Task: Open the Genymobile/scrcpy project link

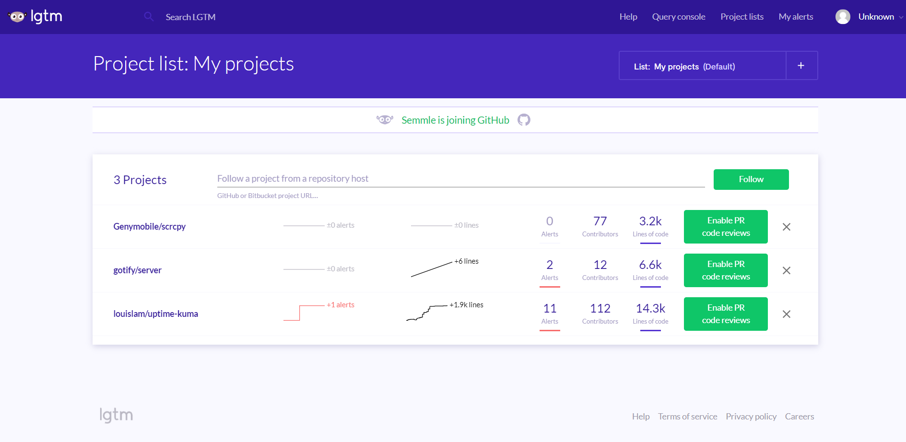Action: tap(149, 227)
